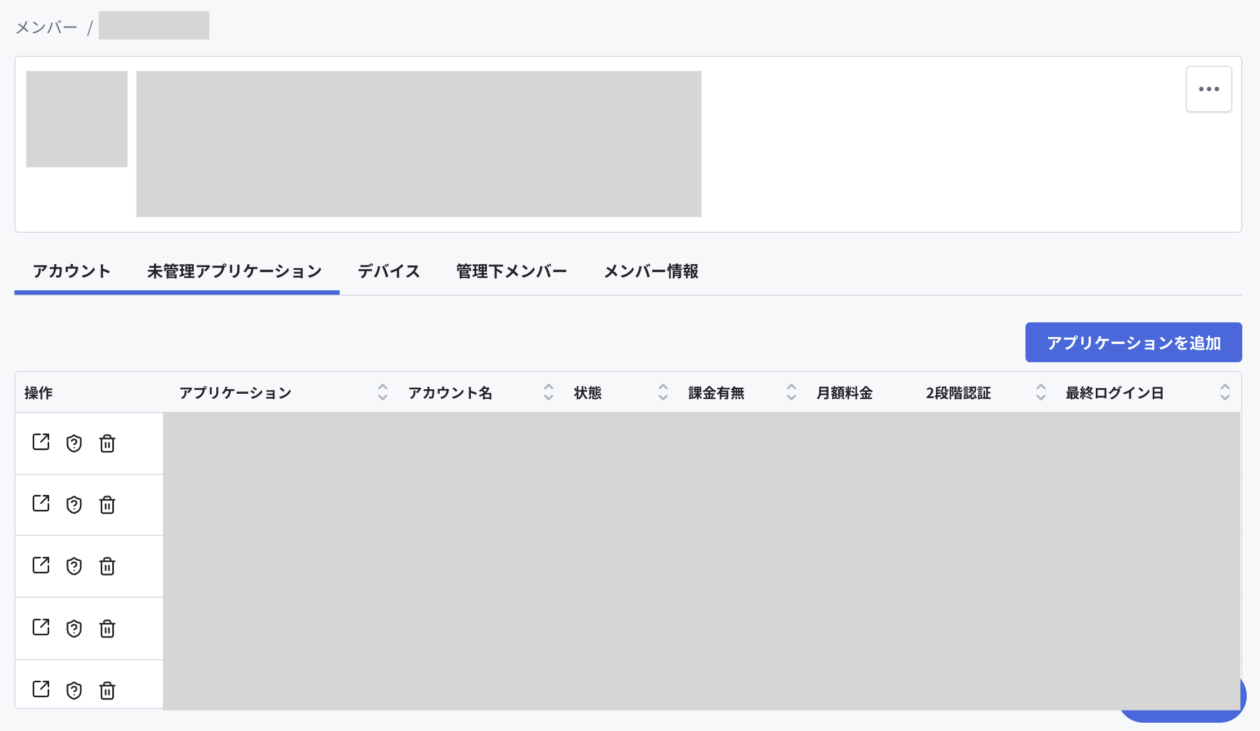This screenshot has height=731, width=1260.
Task: Click the member avatar placeholder image
Action: 77,119
